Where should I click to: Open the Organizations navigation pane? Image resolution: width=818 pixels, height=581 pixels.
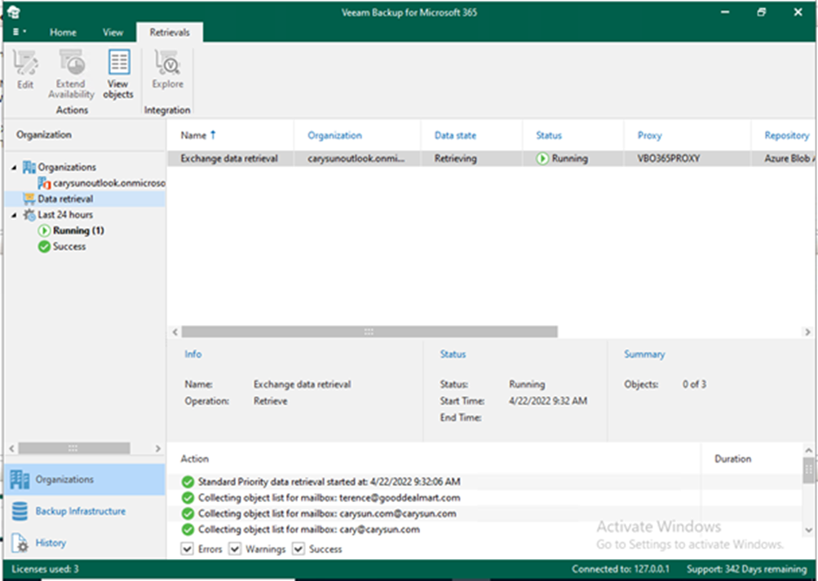tap(85, 479)
